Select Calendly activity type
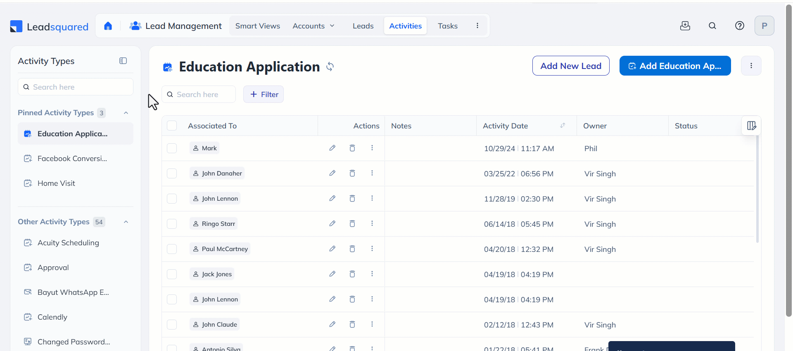This screenshot has width=793, height=351. [x=76, y=317]
